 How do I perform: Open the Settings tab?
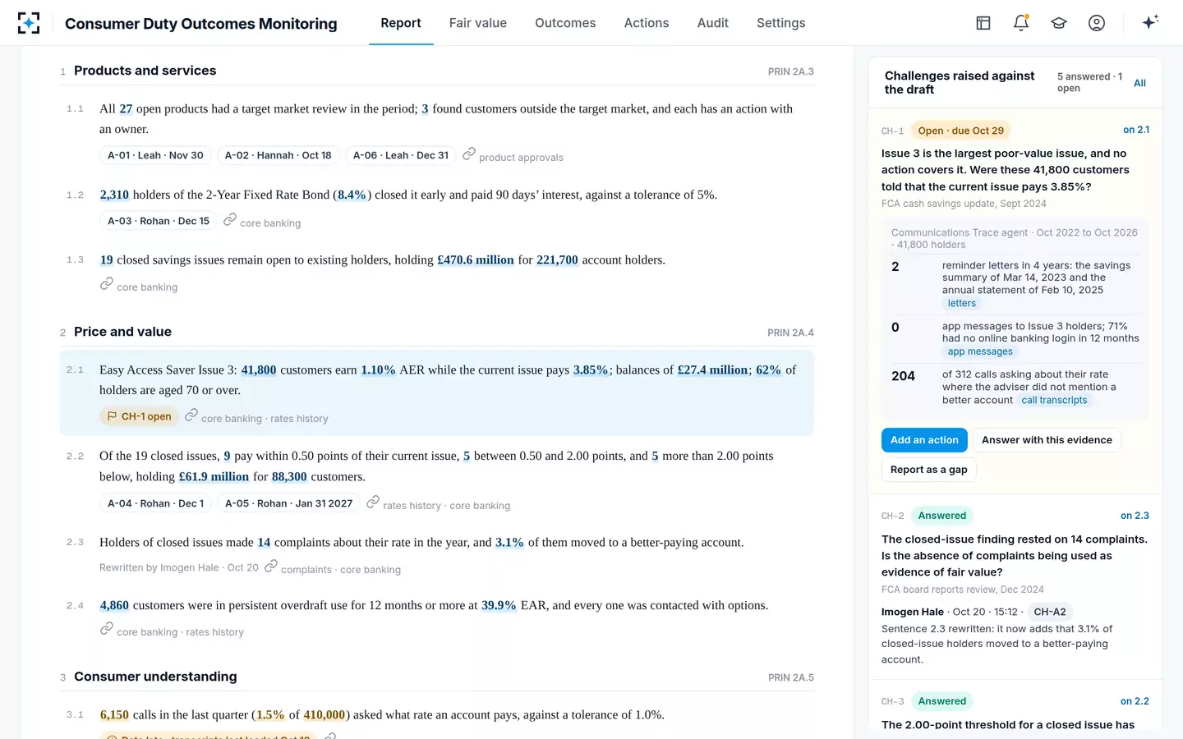781,23
